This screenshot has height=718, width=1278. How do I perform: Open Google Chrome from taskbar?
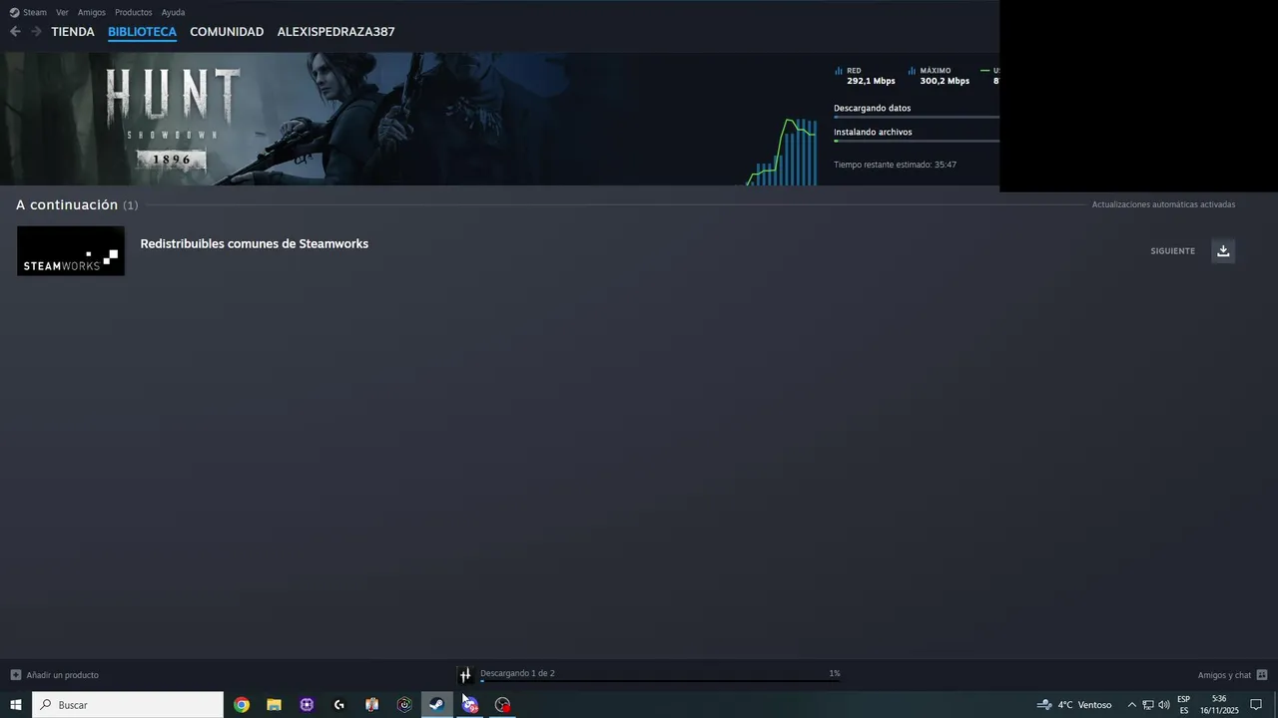click(x=242, y=705)
